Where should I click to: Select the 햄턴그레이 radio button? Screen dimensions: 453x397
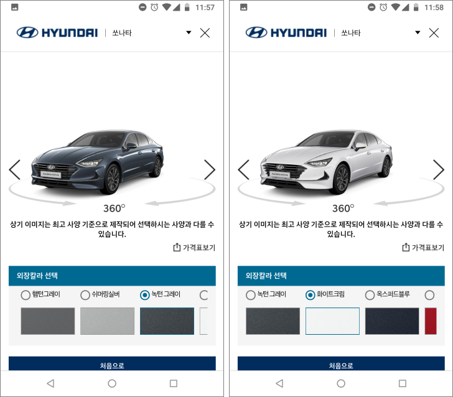pyautogui.click(x=26, y=295)
